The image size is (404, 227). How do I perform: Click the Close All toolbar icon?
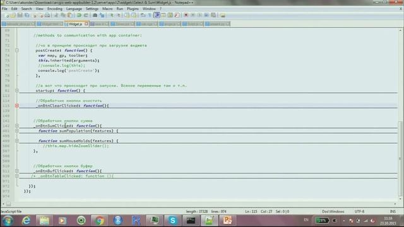41,15
